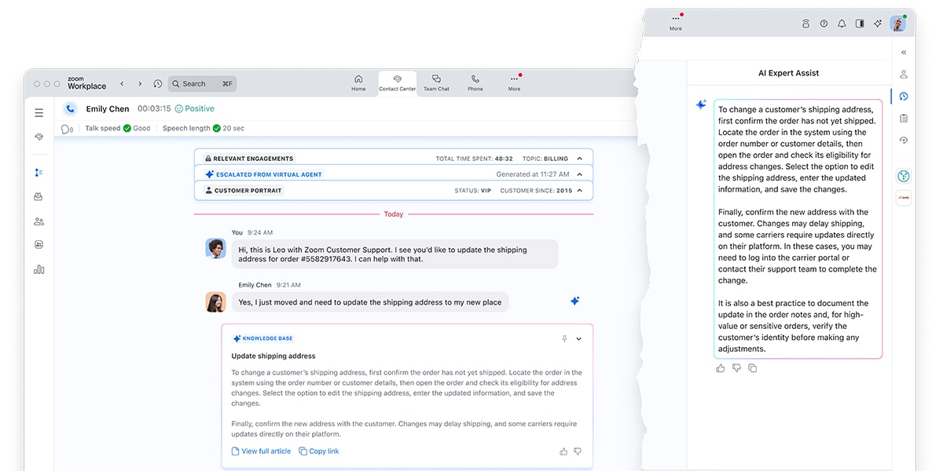The image size is (943, 471).
Task: Open the Phone tab
Action: point(475,82)
